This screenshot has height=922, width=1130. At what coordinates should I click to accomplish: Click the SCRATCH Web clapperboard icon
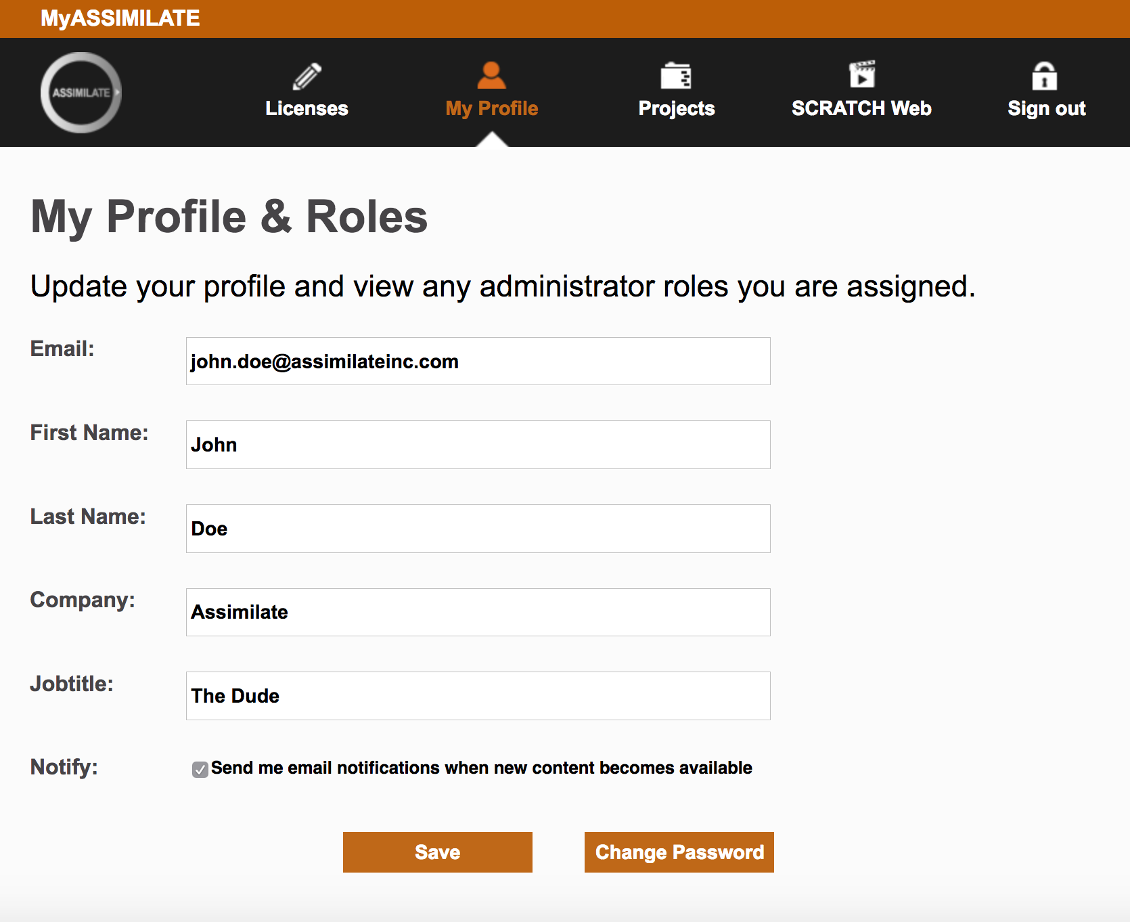(x=862, y=74)
